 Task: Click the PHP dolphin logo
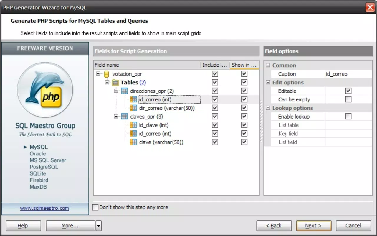click(45, 90)
